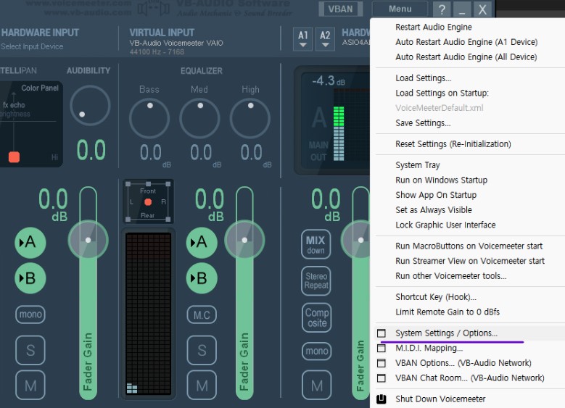Click the A MAIN OUT level display

pyautogui.click(x=334, y=120)
